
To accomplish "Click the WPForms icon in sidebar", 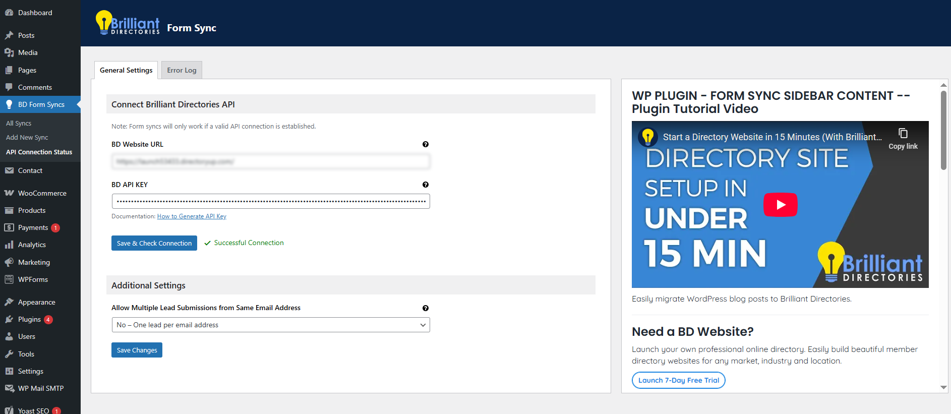I will coord(9,279).
